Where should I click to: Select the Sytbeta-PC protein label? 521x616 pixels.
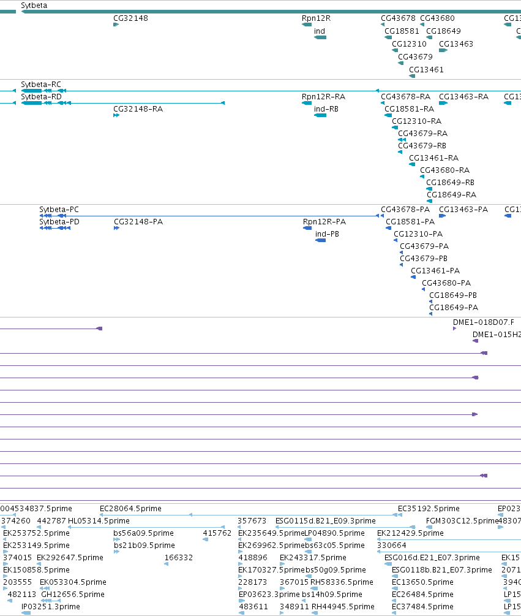click(59, 210)
